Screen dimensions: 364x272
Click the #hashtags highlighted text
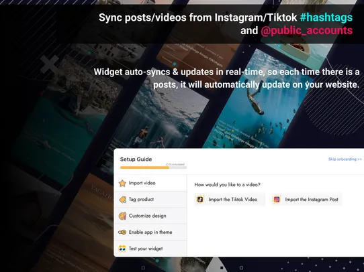[x=326, y=17]
